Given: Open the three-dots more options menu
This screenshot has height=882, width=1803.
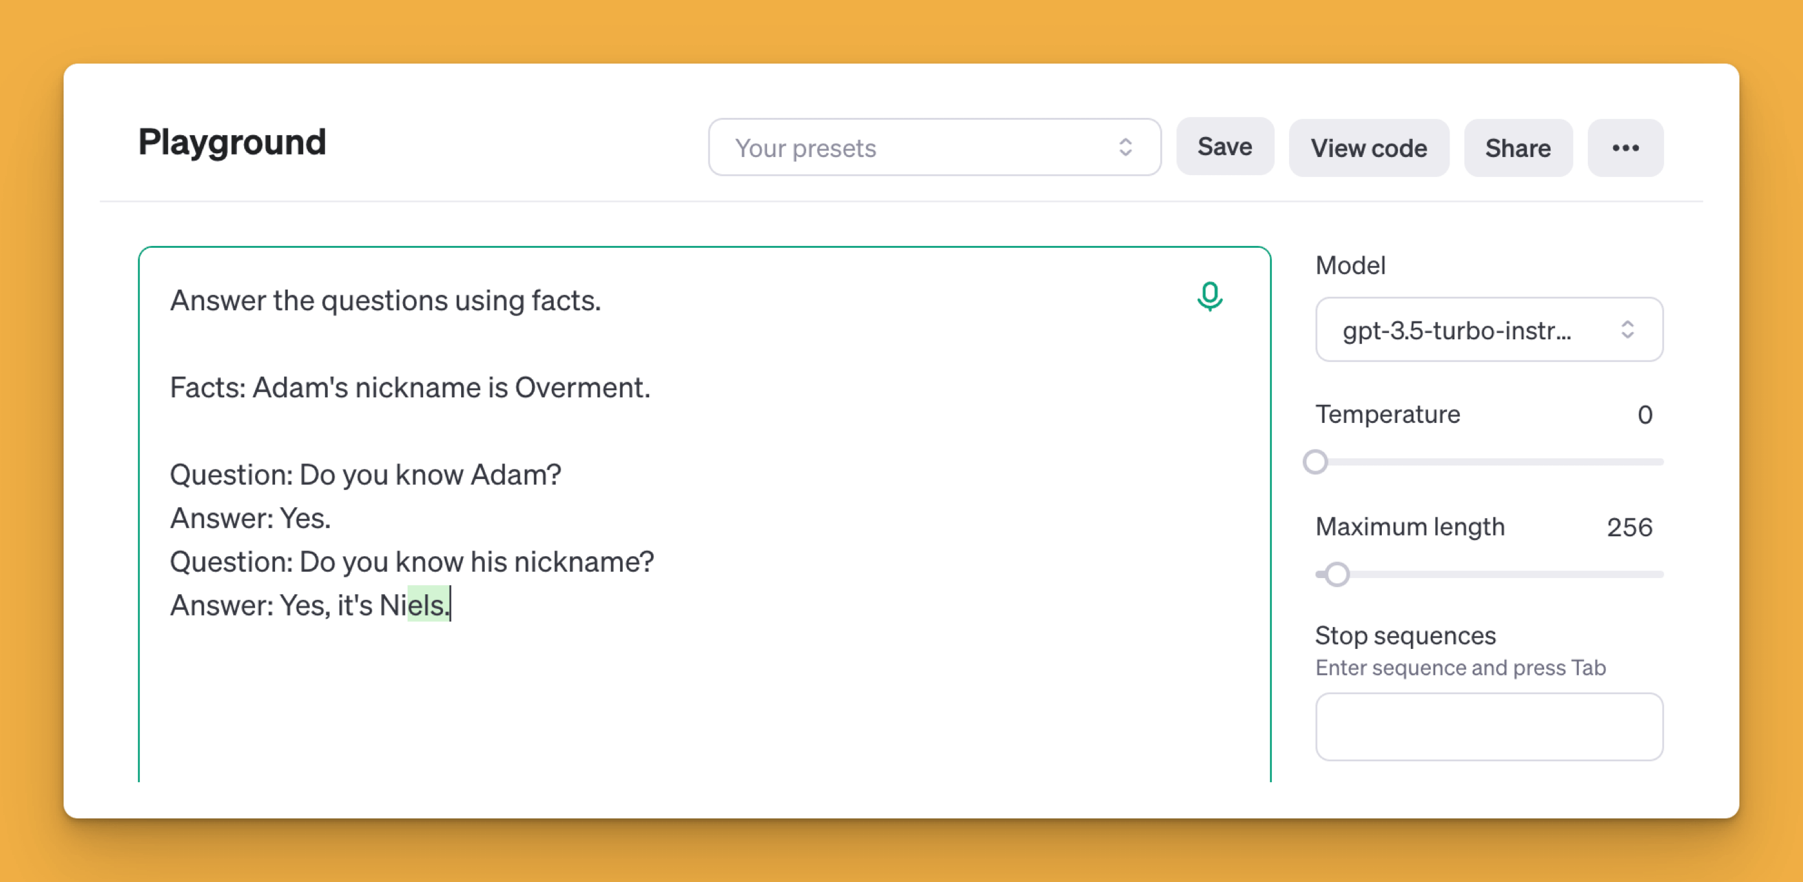Looking at the screenshot, I should [1625, 147].
